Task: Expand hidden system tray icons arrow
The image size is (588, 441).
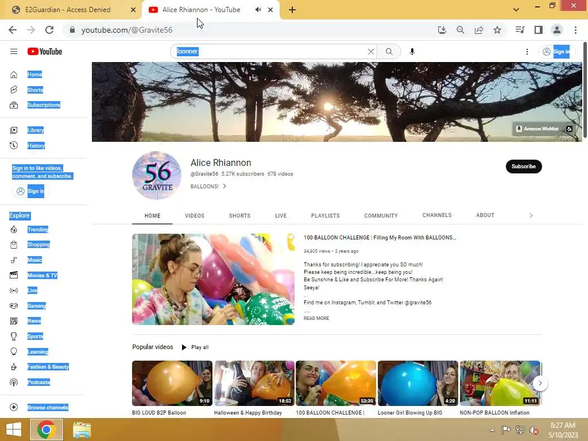Action: coord(492,430)
